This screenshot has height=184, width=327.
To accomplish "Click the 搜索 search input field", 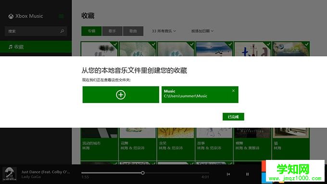I will (36, 31).
